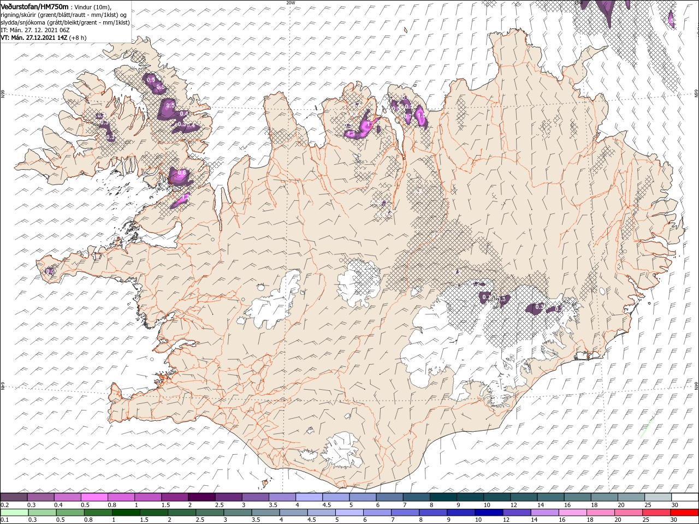The image size is (699, 524).
Task: Select the pink 18 swatch in the lower legend
Action: coord(600,513)
